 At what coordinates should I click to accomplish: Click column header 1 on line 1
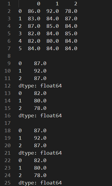click(x=57, y=4)
